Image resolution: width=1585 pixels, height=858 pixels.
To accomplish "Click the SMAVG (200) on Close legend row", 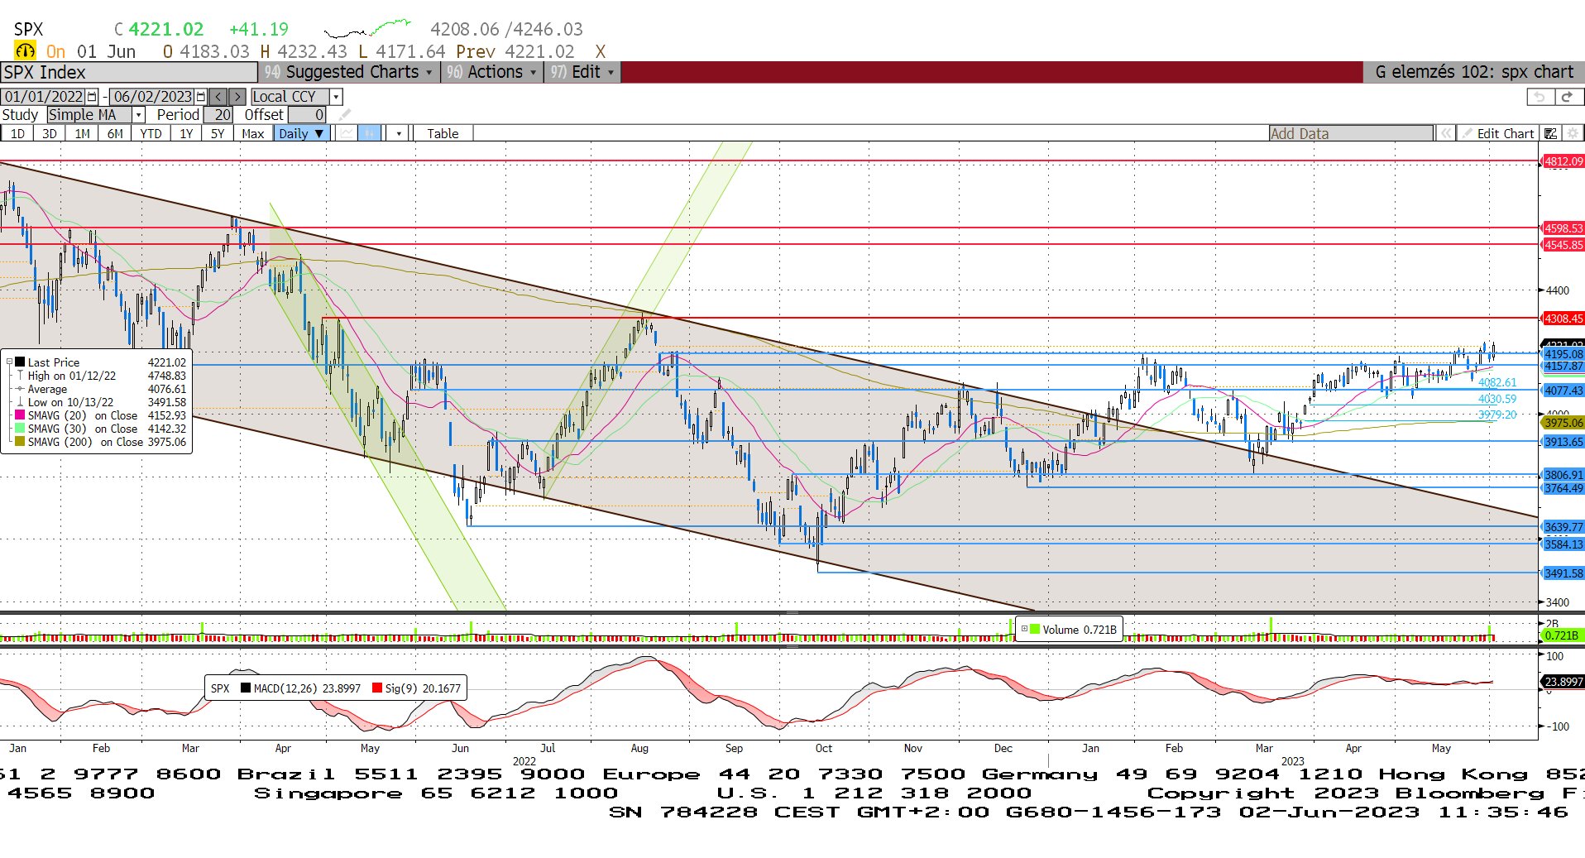I will click(x=100, y=442).
